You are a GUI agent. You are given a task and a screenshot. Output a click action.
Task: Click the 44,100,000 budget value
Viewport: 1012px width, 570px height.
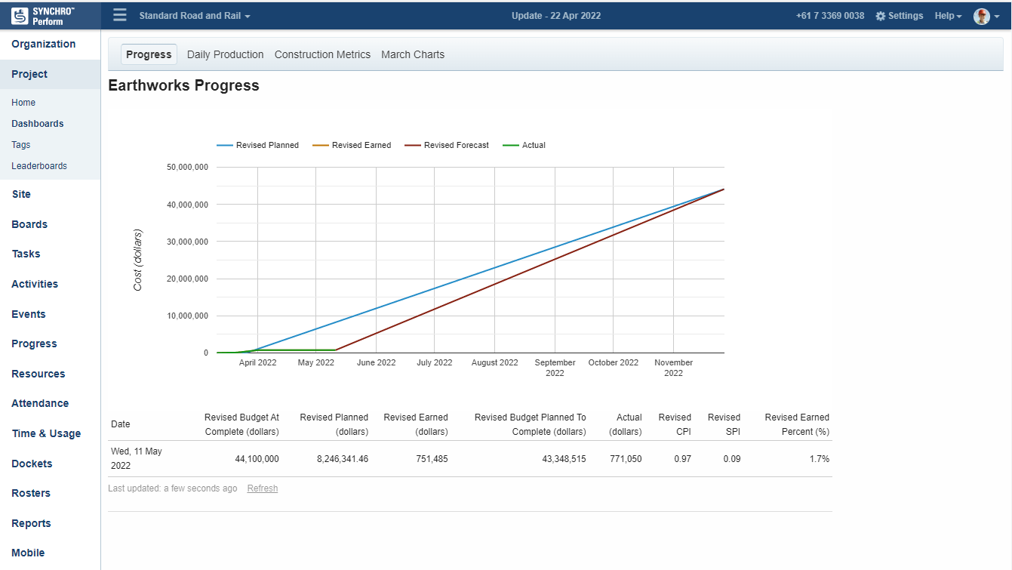coord(257,459)
